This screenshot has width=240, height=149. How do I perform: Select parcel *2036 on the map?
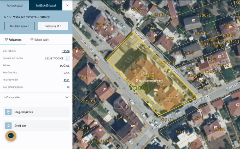coord(188,53)
